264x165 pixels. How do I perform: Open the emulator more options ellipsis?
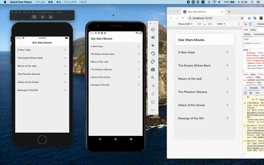[x=153, y=110]
